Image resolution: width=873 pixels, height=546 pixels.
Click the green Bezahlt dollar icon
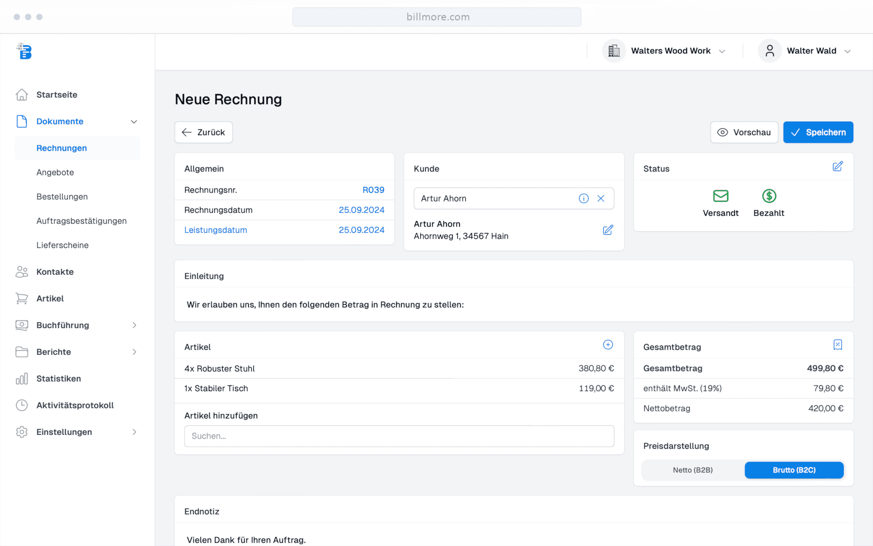(769, 196)
